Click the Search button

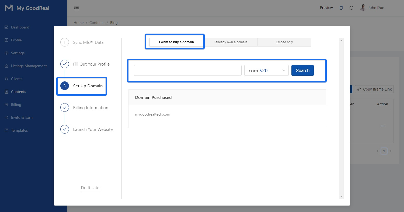302,70
